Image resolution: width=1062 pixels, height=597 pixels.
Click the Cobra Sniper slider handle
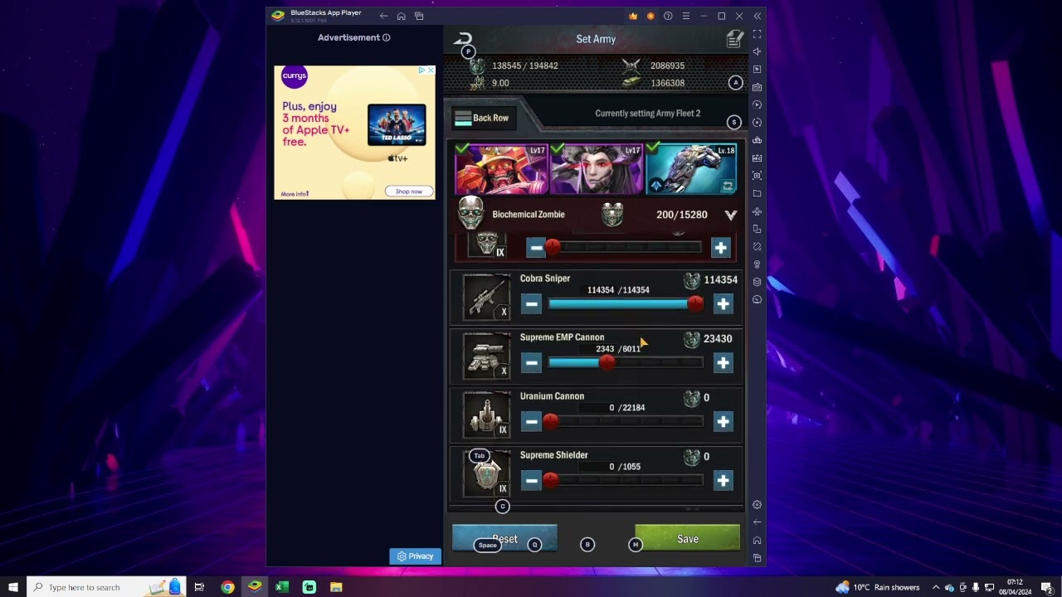click(695, 304)
